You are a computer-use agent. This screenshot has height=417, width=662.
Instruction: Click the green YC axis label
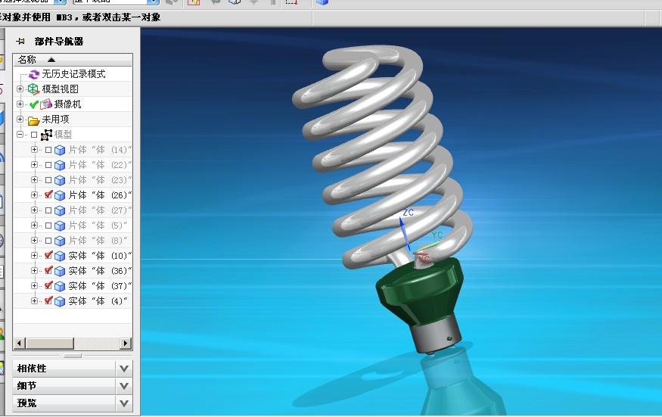click(x=437, y=235)
